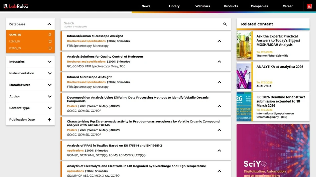316x177 pixels.
Task: Click into the Search input field
Action: [x=140, y=23]
